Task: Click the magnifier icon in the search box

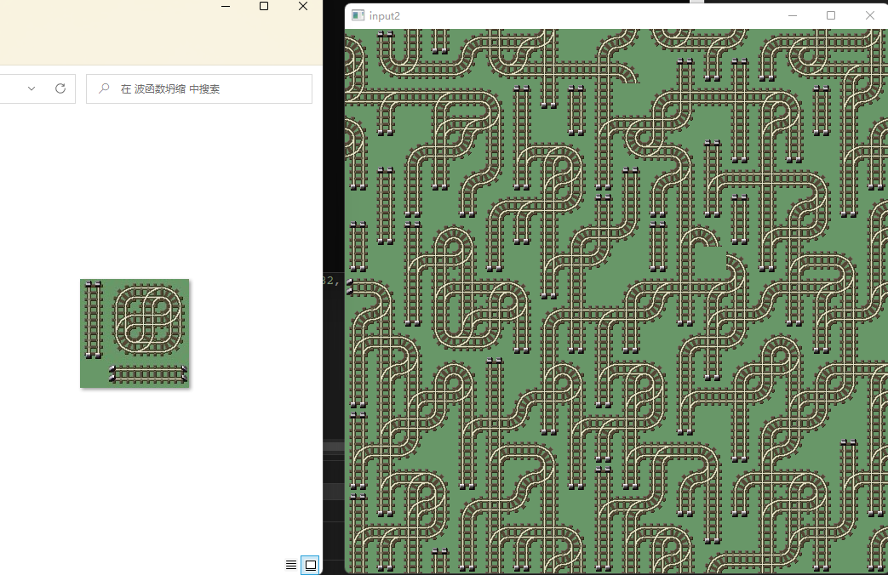Action: coord(104,88)
